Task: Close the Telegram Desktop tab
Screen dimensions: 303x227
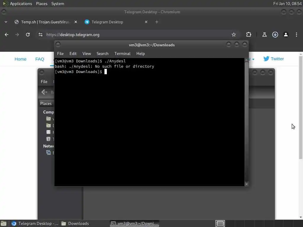Action: point(146,22)
